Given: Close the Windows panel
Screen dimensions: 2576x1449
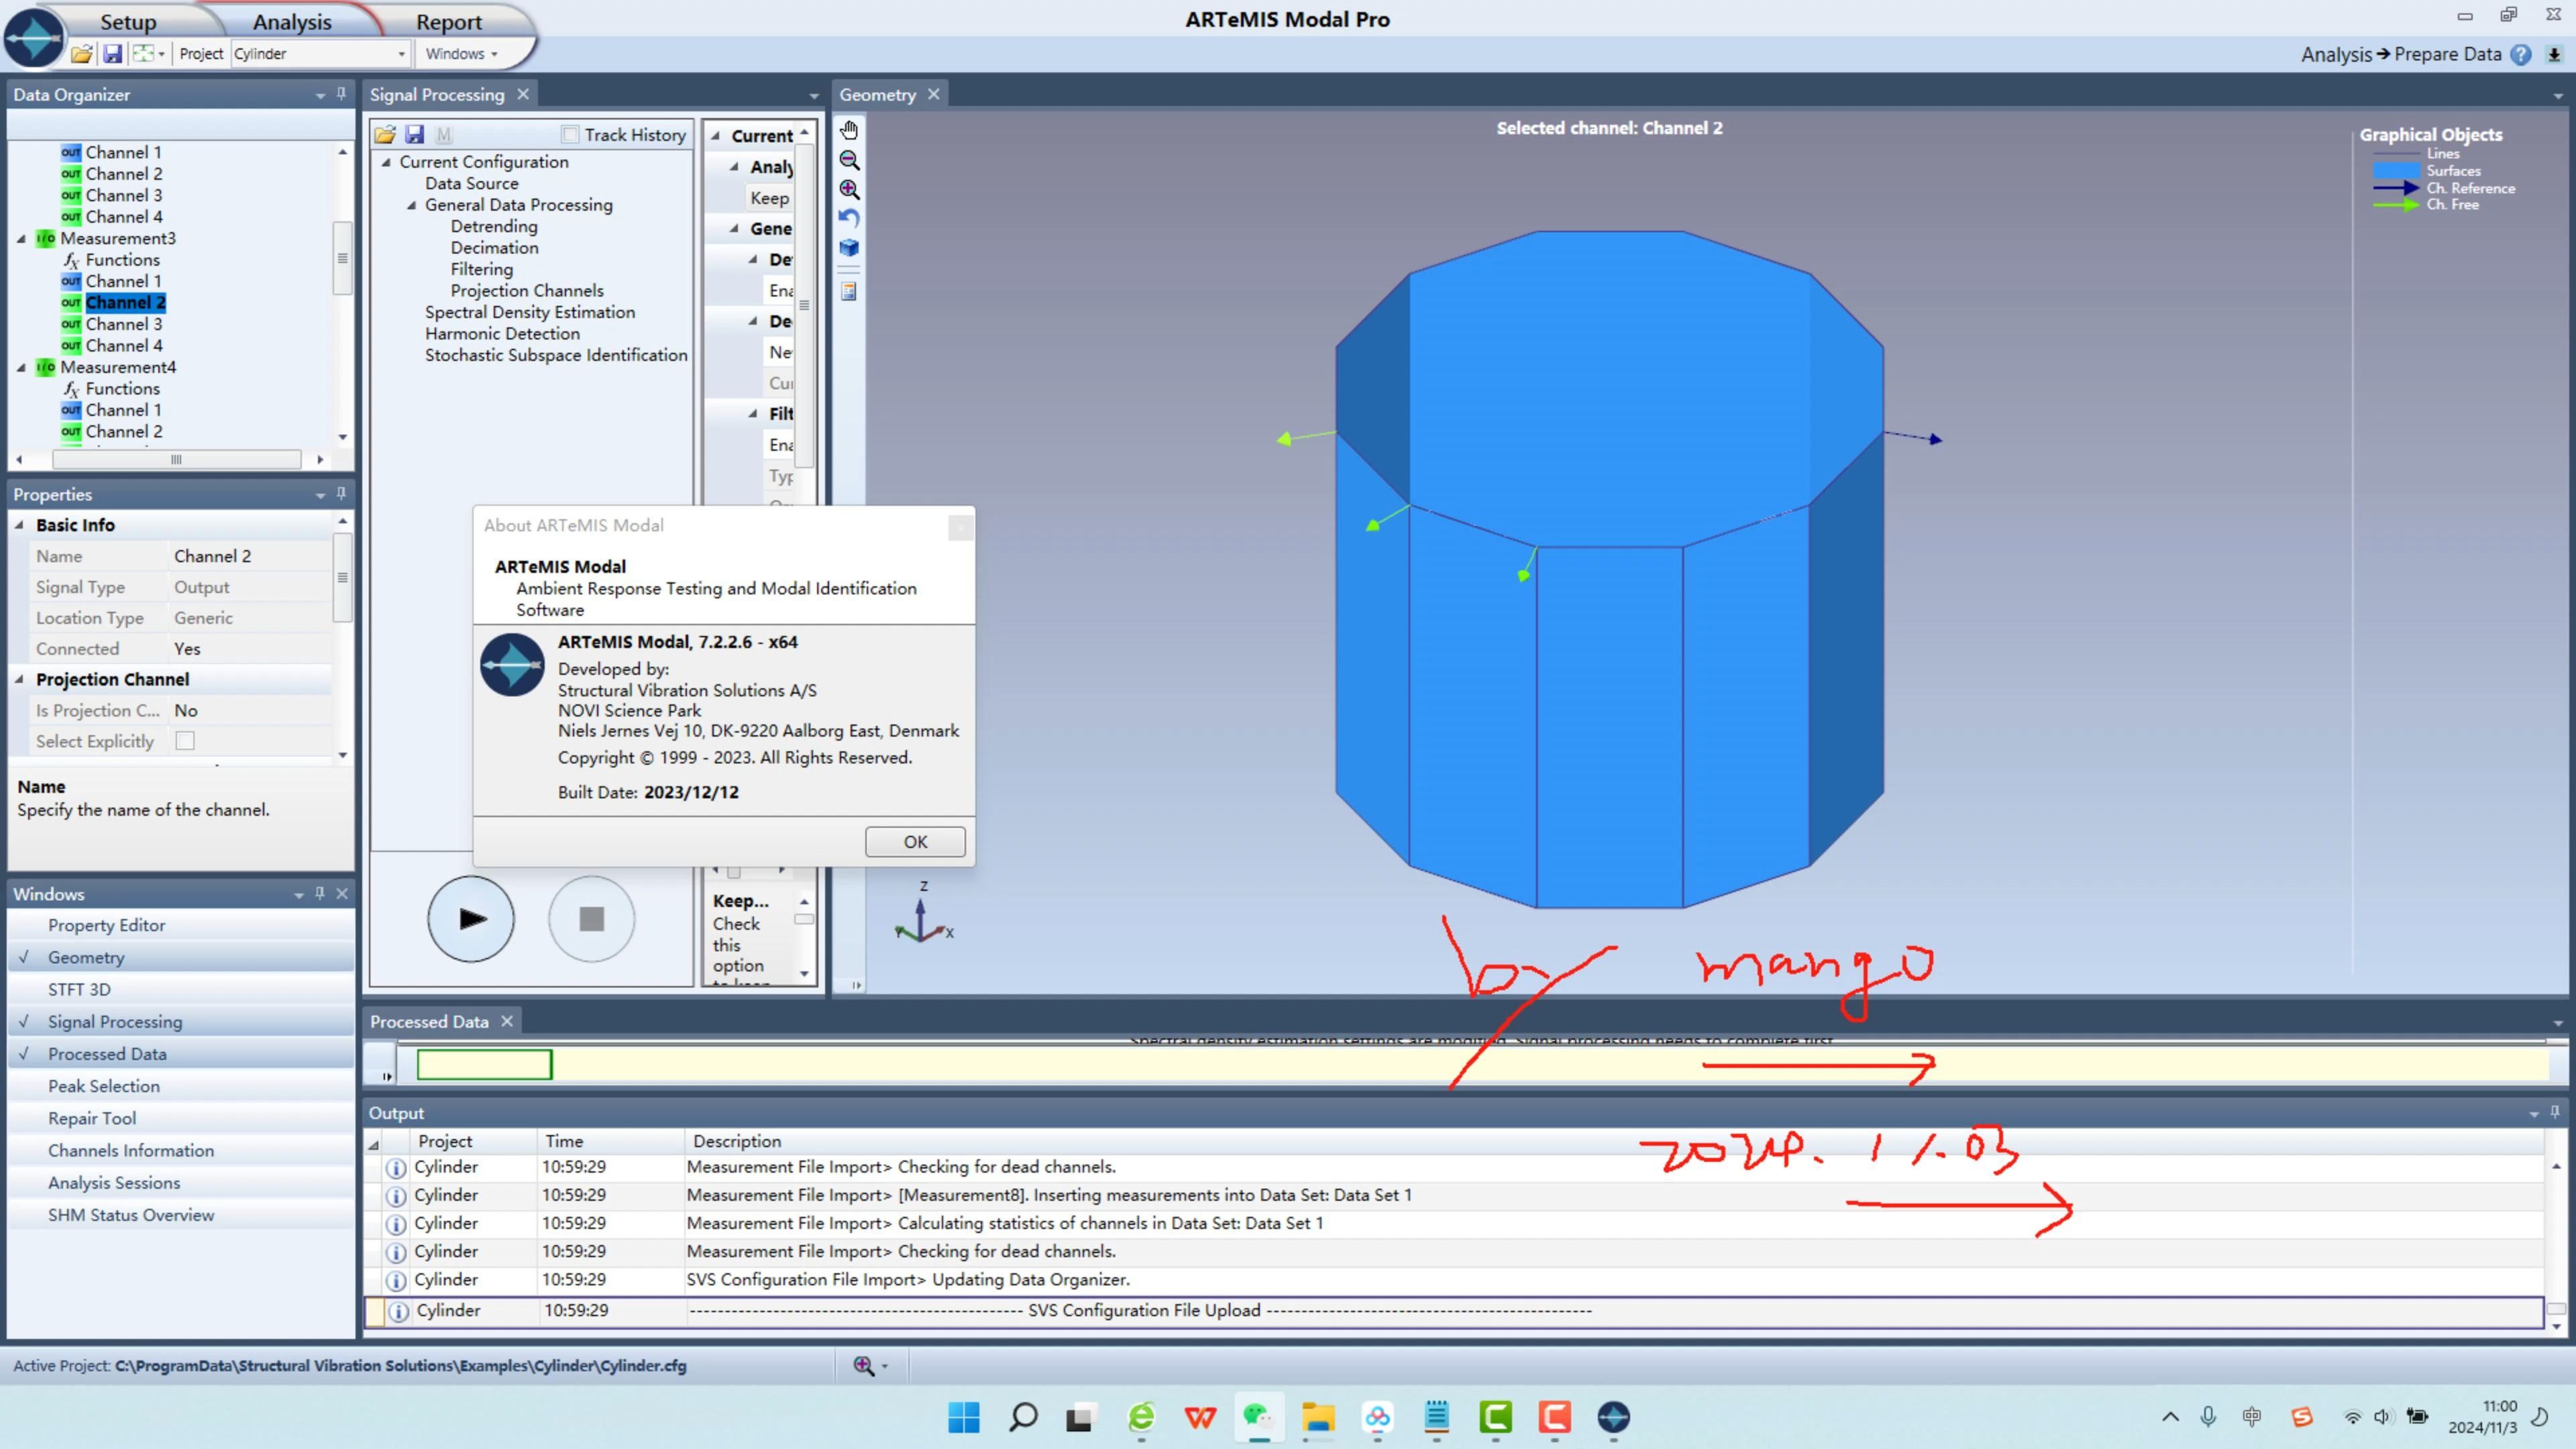Looking at the screenshot, I should (342, 894).
